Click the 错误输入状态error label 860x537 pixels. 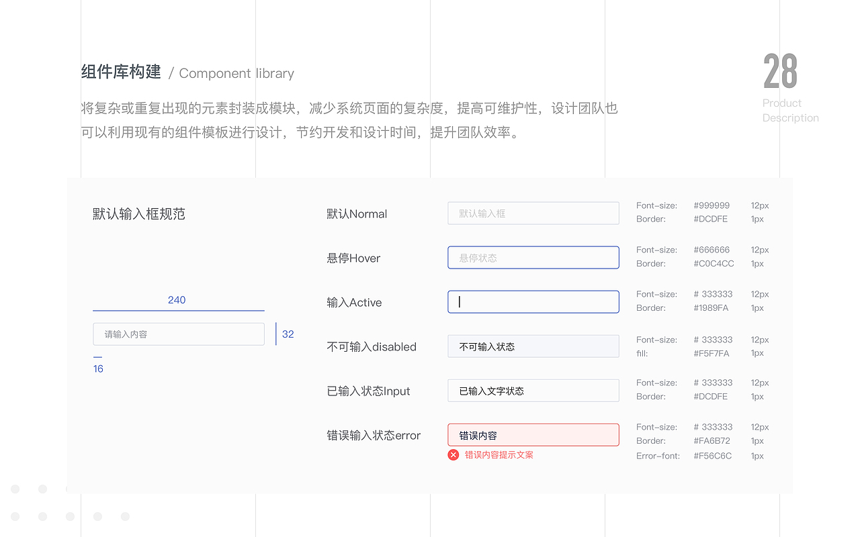(374, 436)
